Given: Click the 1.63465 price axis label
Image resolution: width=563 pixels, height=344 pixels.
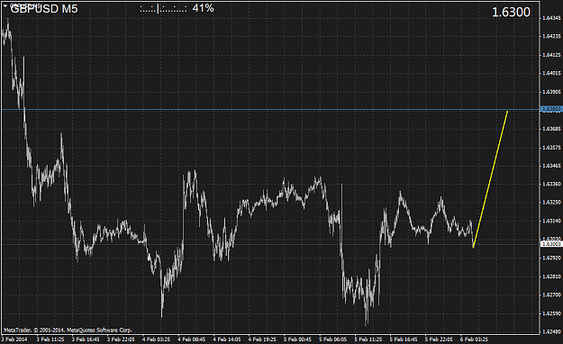Looking at the screenshot, I should click(551, 166).
